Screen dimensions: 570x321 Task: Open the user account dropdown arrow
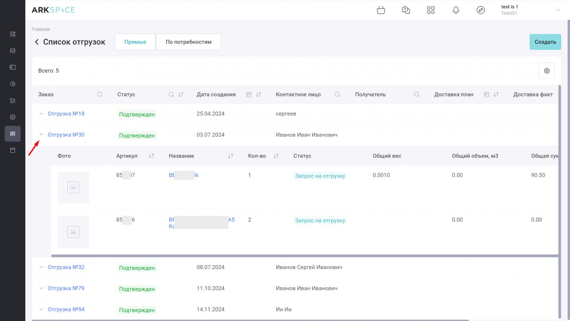[x=558, y=10]
